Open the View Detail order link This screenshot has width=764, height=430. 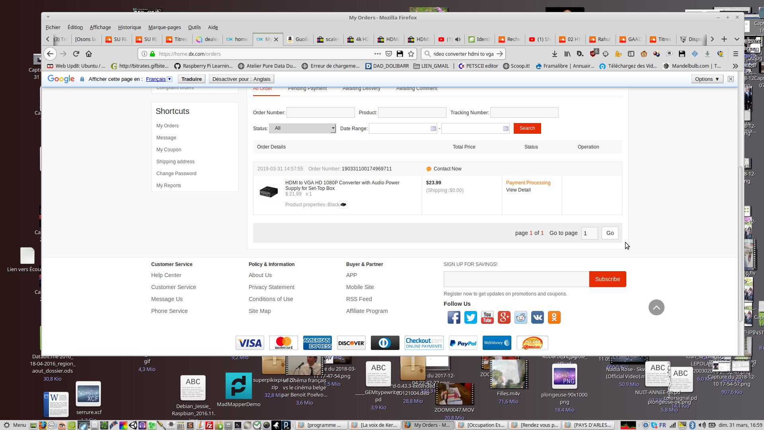(518, 190)
